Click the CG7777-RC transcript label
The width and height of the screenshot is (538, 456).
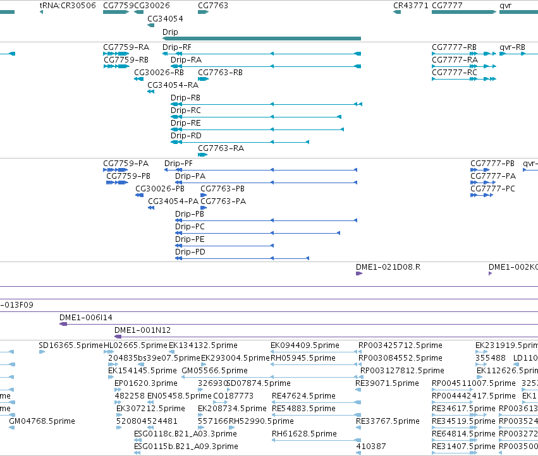(x=455, y=73)
